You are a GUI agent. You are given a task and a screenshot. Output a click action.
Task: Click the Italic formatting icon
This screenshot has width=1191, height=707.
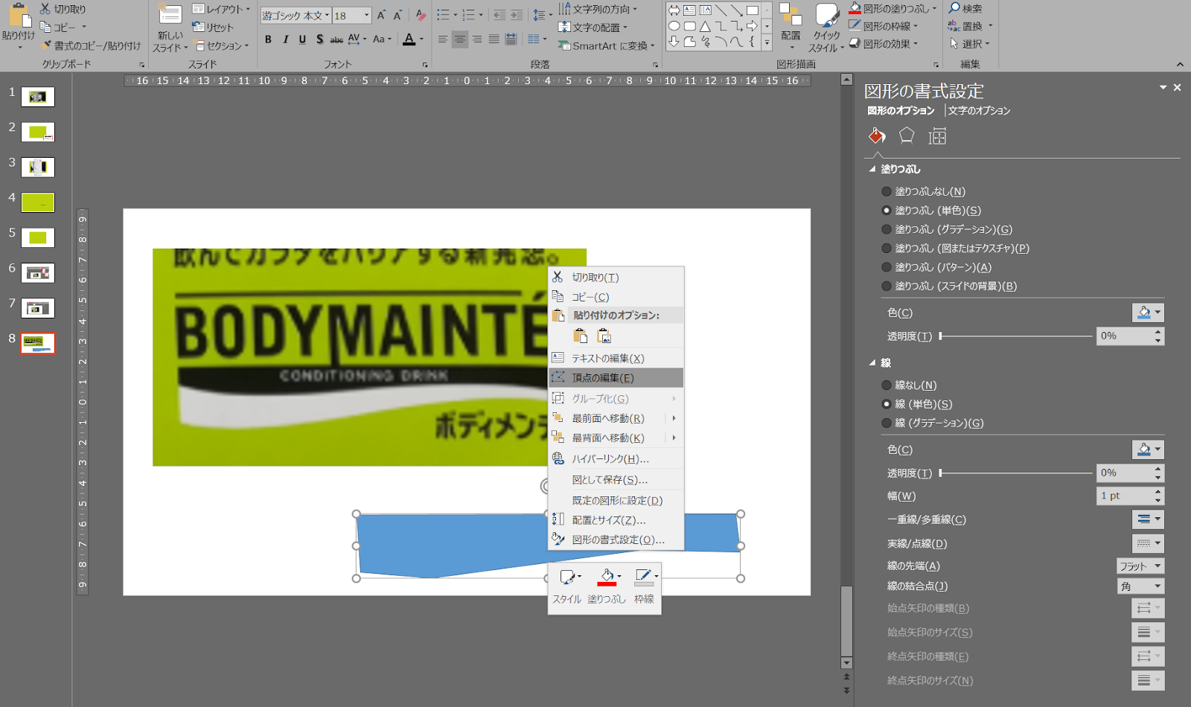pos(285,39)
